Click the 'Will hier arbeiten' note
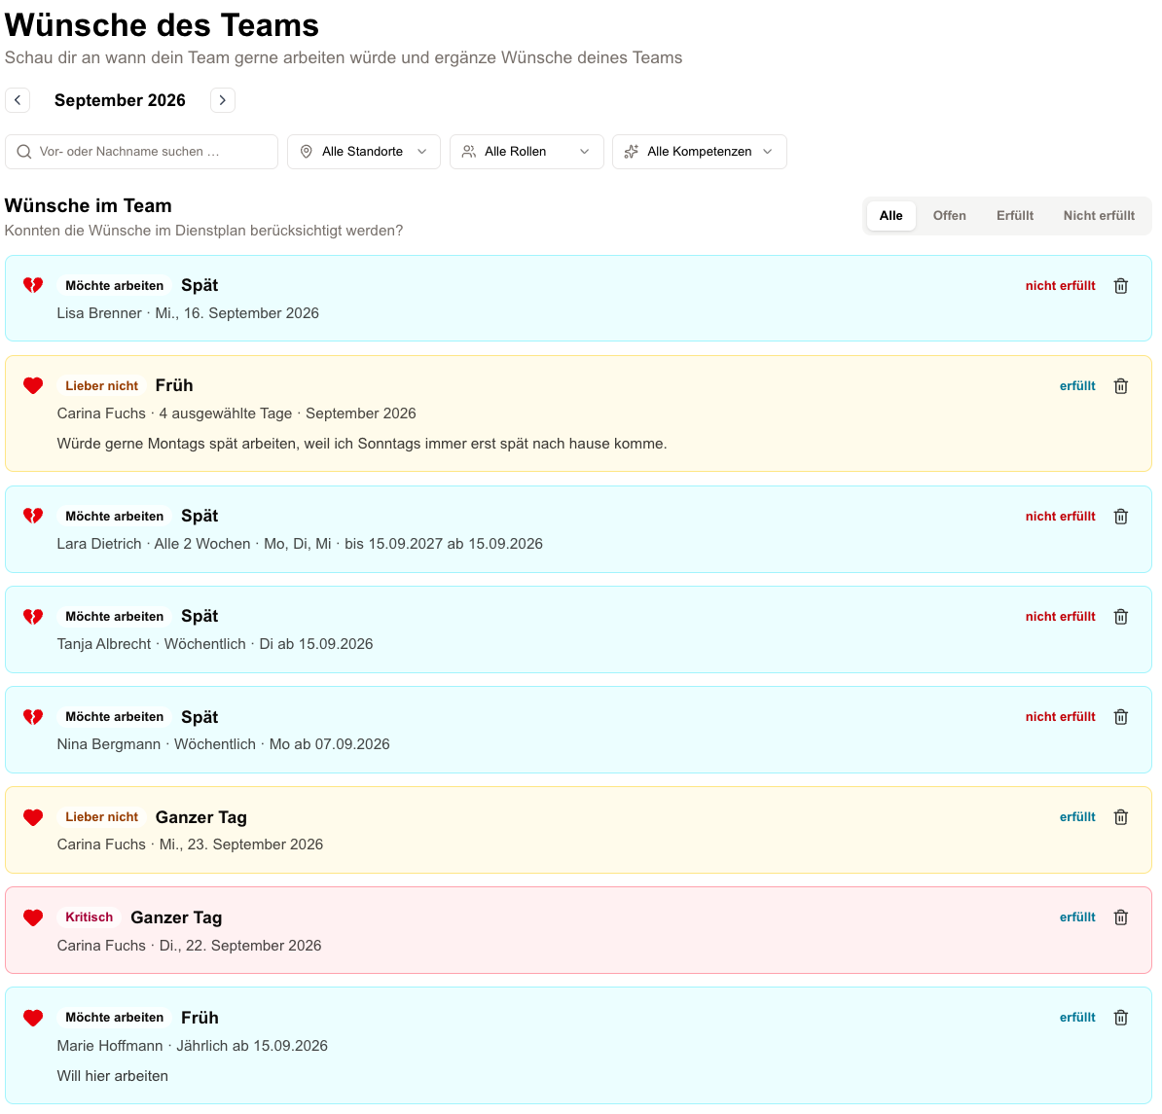Viewport: 1162px width, 1114px height. tap(113, 1076)
